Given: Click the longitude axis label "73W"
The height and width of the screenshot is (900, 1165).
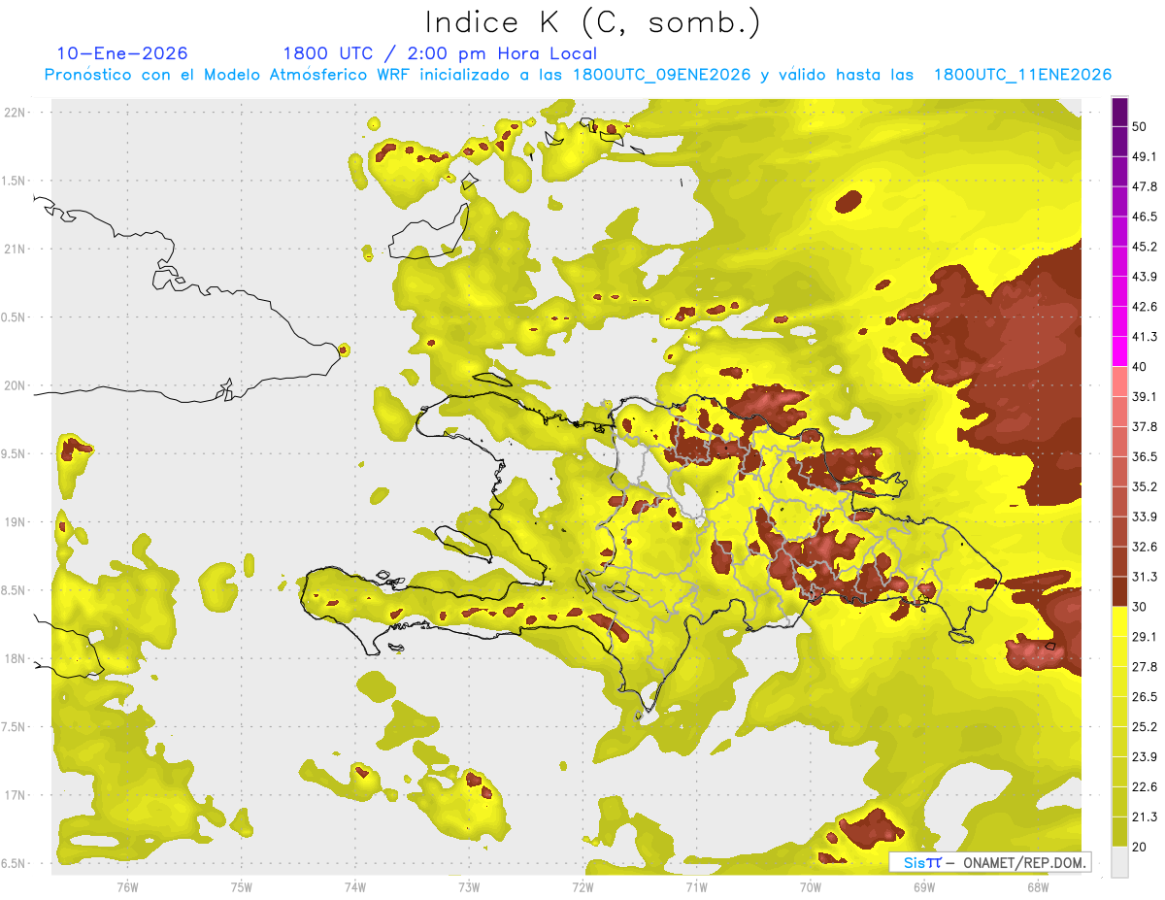Looking at the screenshot, I should click(469, 886).
